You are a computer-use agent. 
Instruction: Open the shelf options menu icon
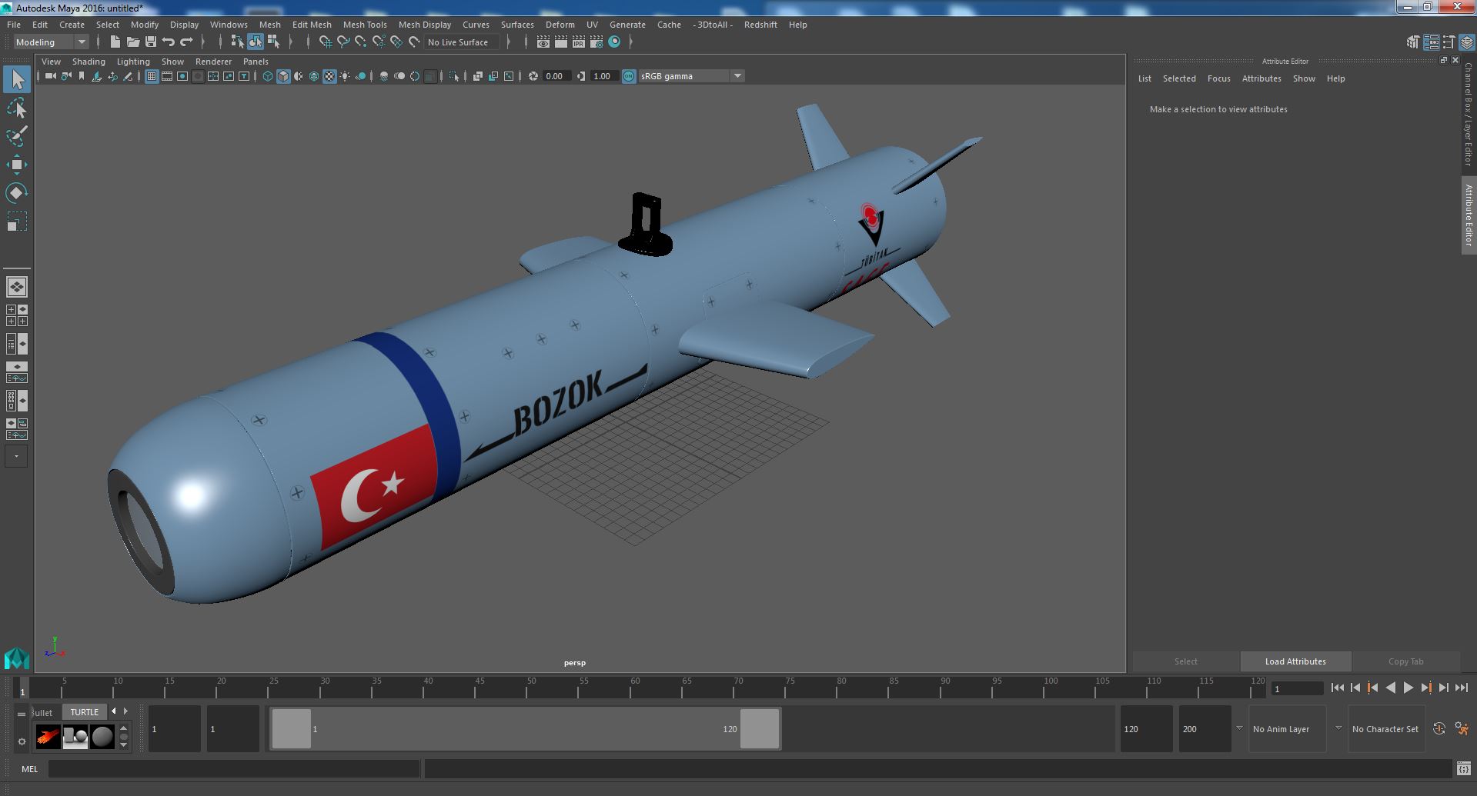pos(22,741)
